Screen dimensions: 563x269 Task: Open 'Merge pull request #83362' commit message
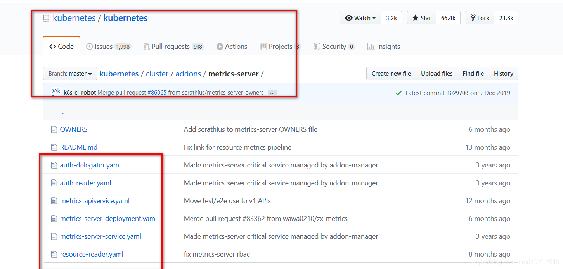(x=266, y=219)
